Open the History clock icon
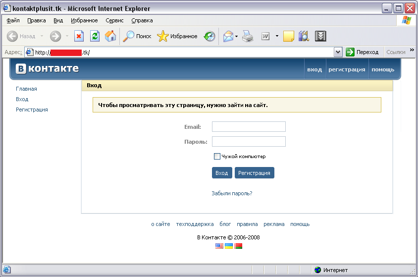The height and width of the screenshot is (277, 418). (x=209, y=36)
